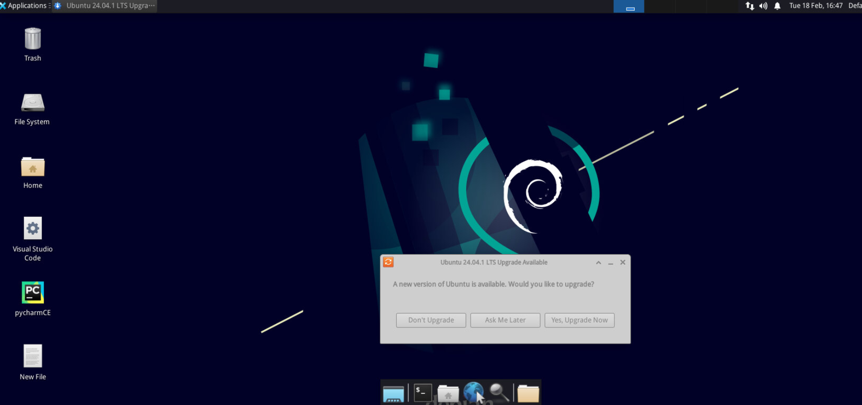Viewport: 862px width, 405px height.
Task: Click the Don't Upgrade button
Action: click(x=431, y=320)
